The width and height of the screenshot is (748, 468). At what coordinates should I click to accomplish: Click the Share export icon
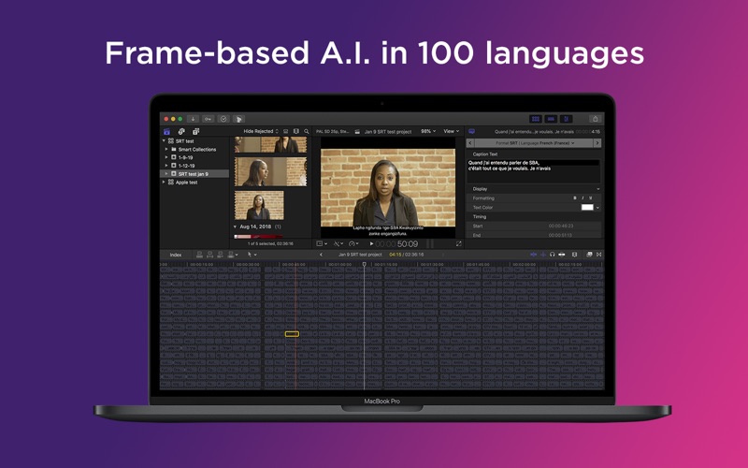[595, 119]
